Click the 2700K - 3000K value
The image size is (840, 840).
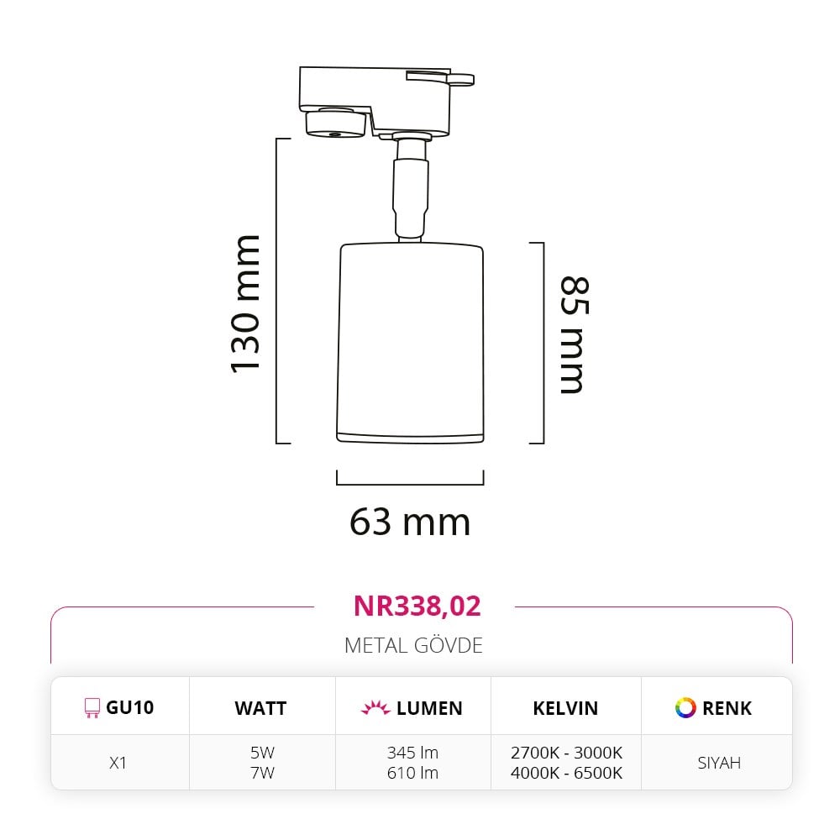(x=566, y=753)
